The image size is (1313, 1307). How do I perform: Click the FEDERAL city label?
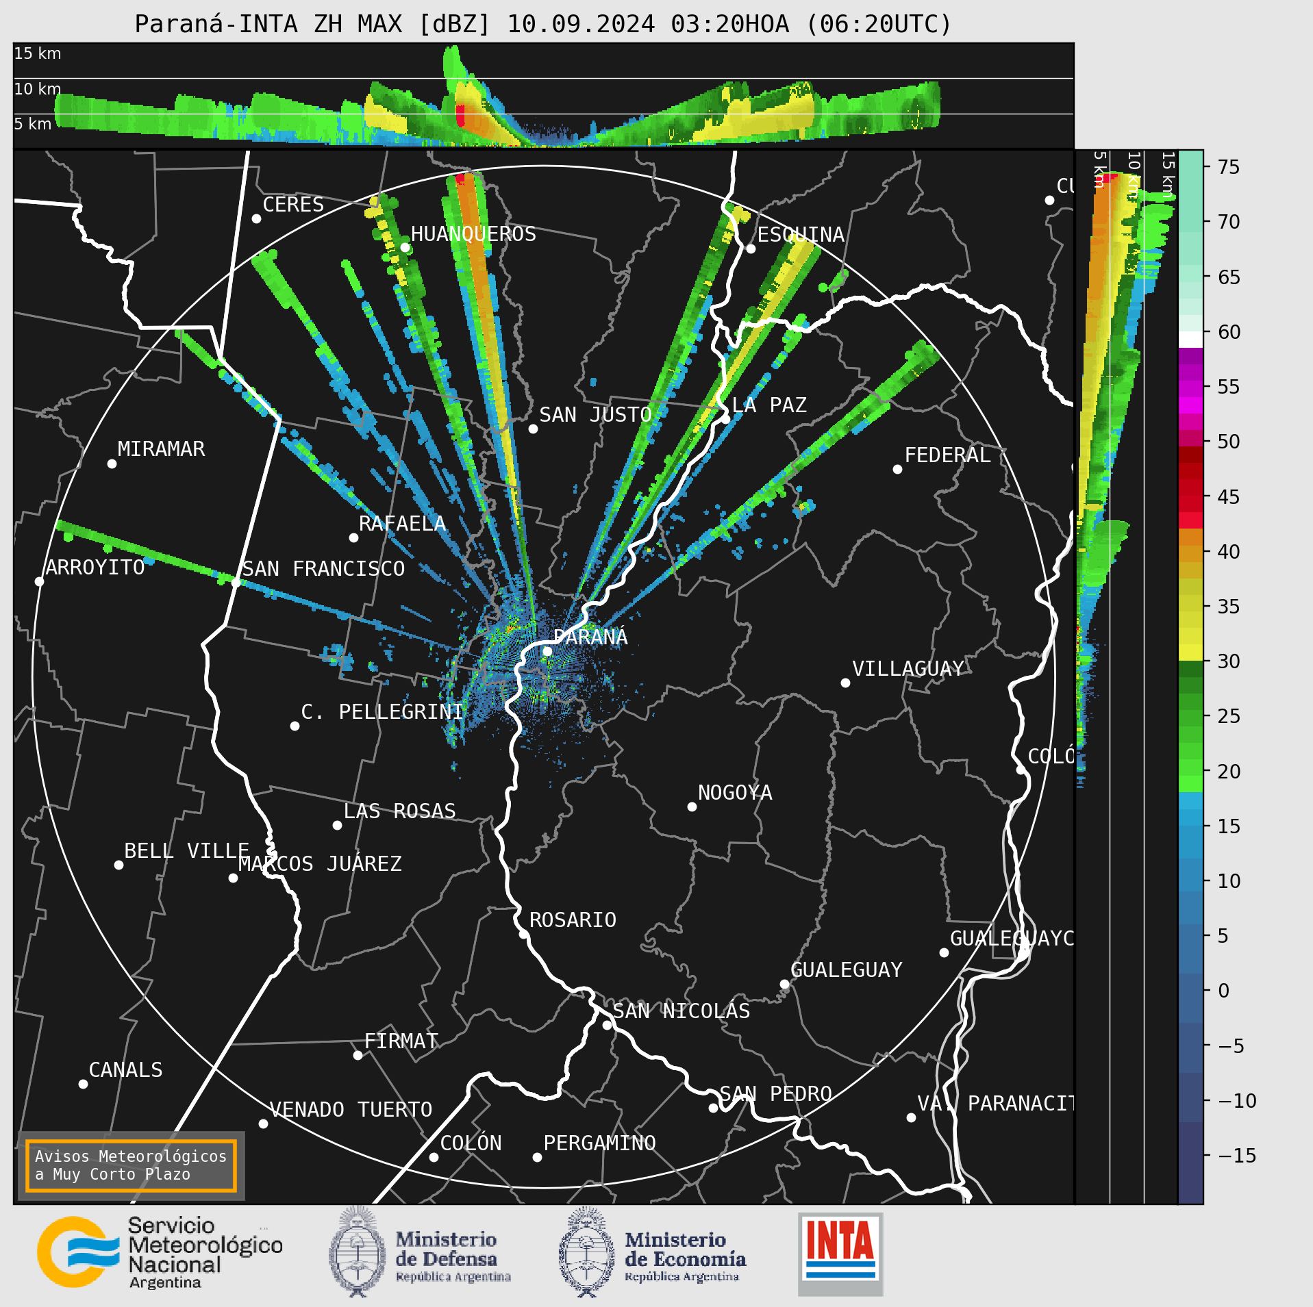coord(948,455)
